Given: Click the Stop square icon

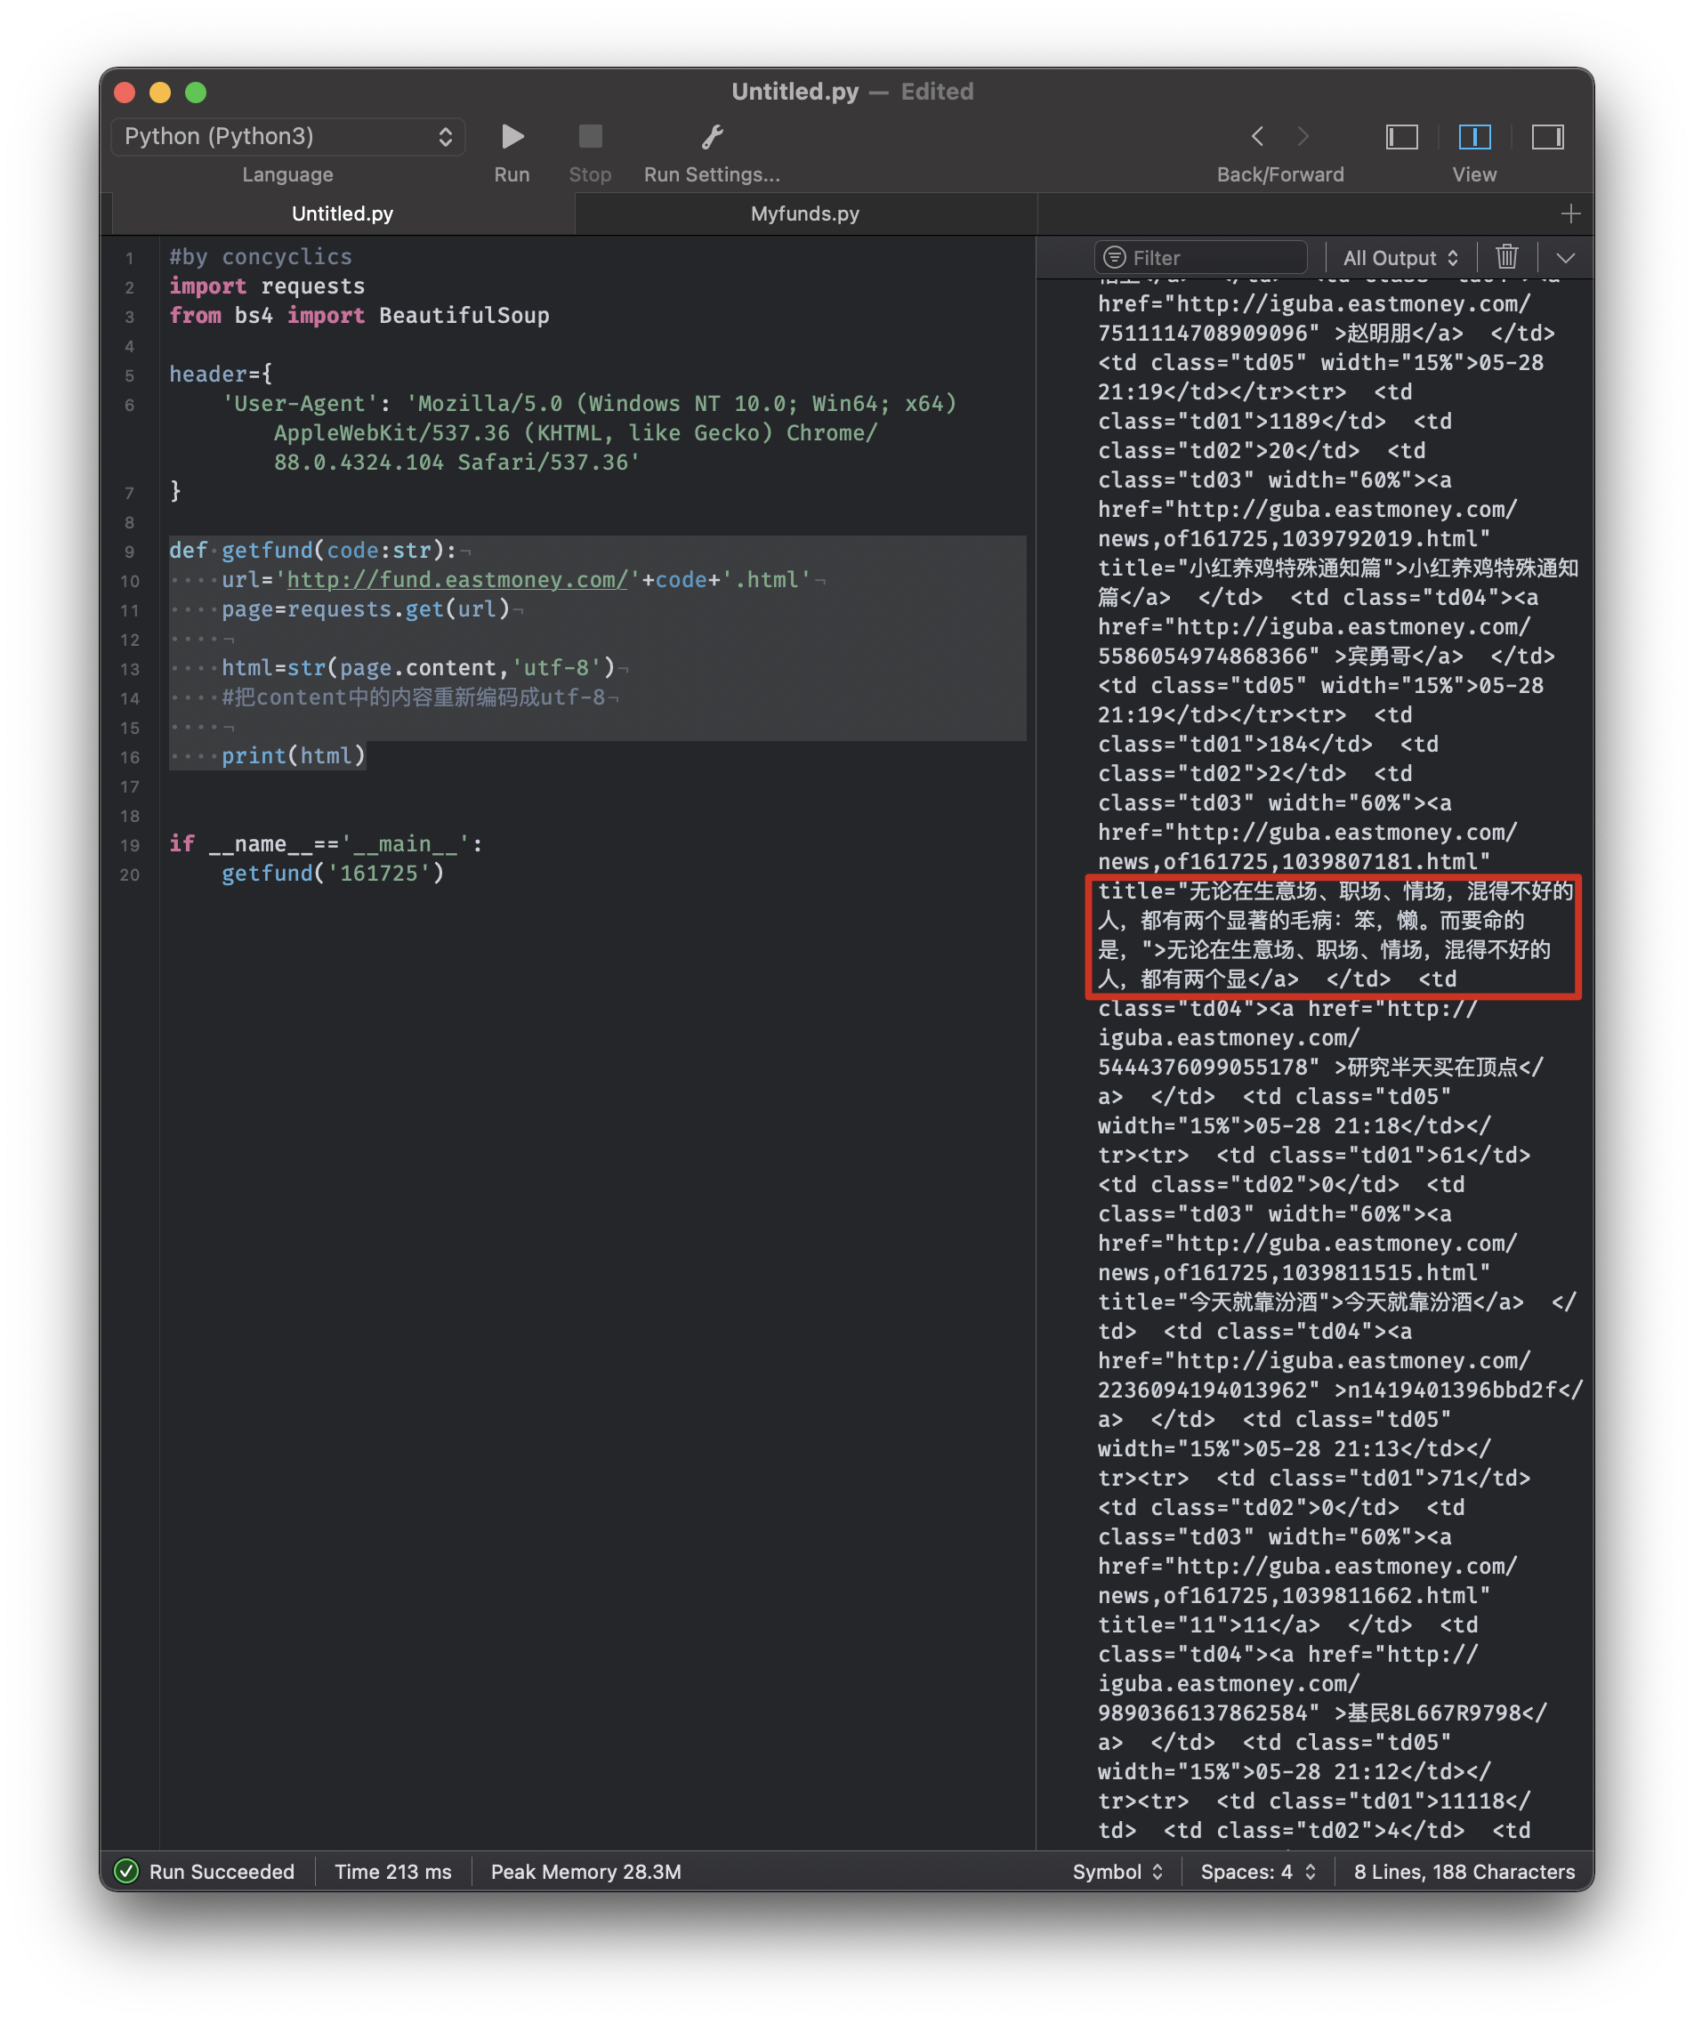Looking at the screenshot, I should 590,137.
